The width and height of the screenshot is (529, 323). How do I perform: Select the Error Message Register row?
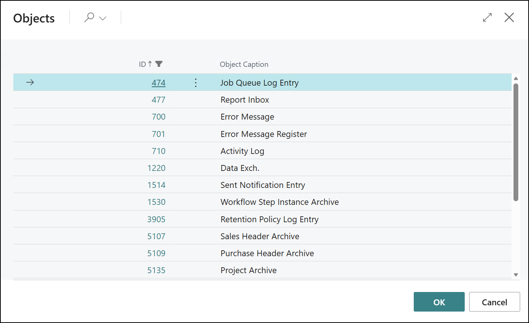(x=263, y=134)
